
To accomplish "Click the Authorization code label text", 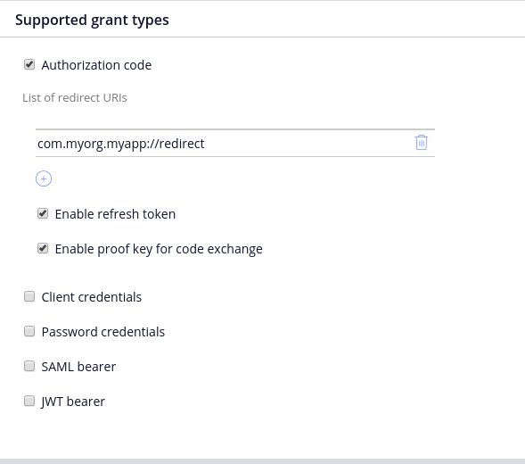I will click(96, 65).
